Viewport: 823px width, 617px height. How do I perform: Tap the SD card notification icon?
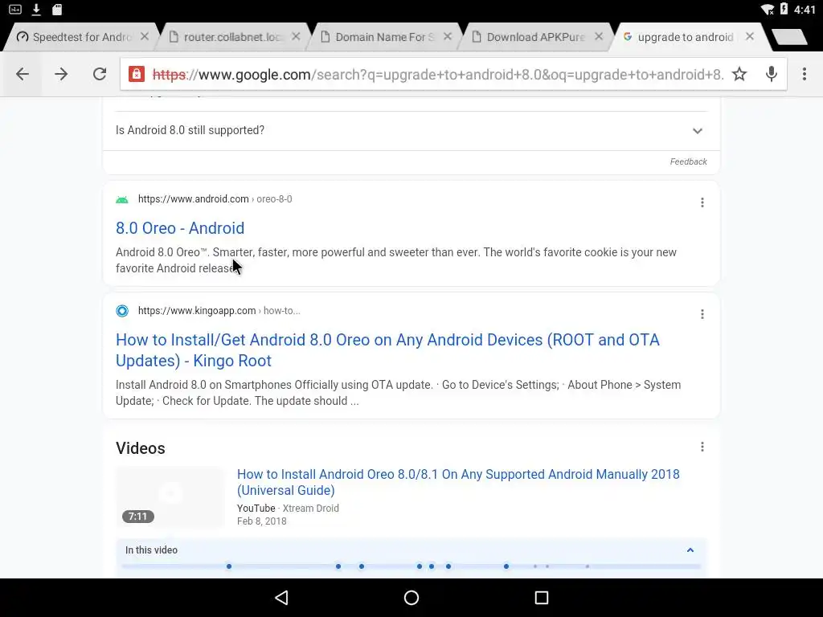[57, 9]
